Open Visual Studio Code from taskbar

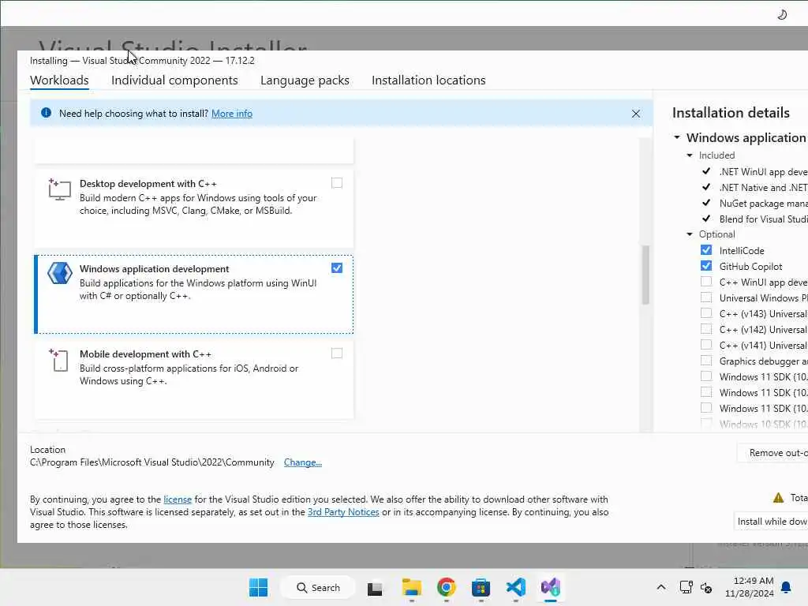point(516,587)
